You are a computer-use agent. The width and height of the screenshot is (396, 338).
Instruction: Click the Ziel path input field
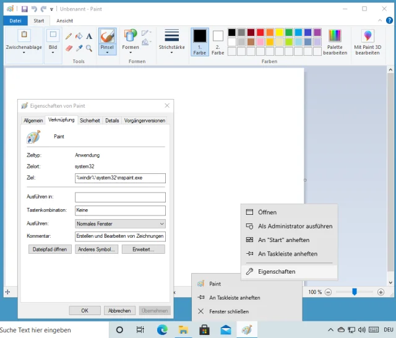pyautogui.click(x=120, y=178)
